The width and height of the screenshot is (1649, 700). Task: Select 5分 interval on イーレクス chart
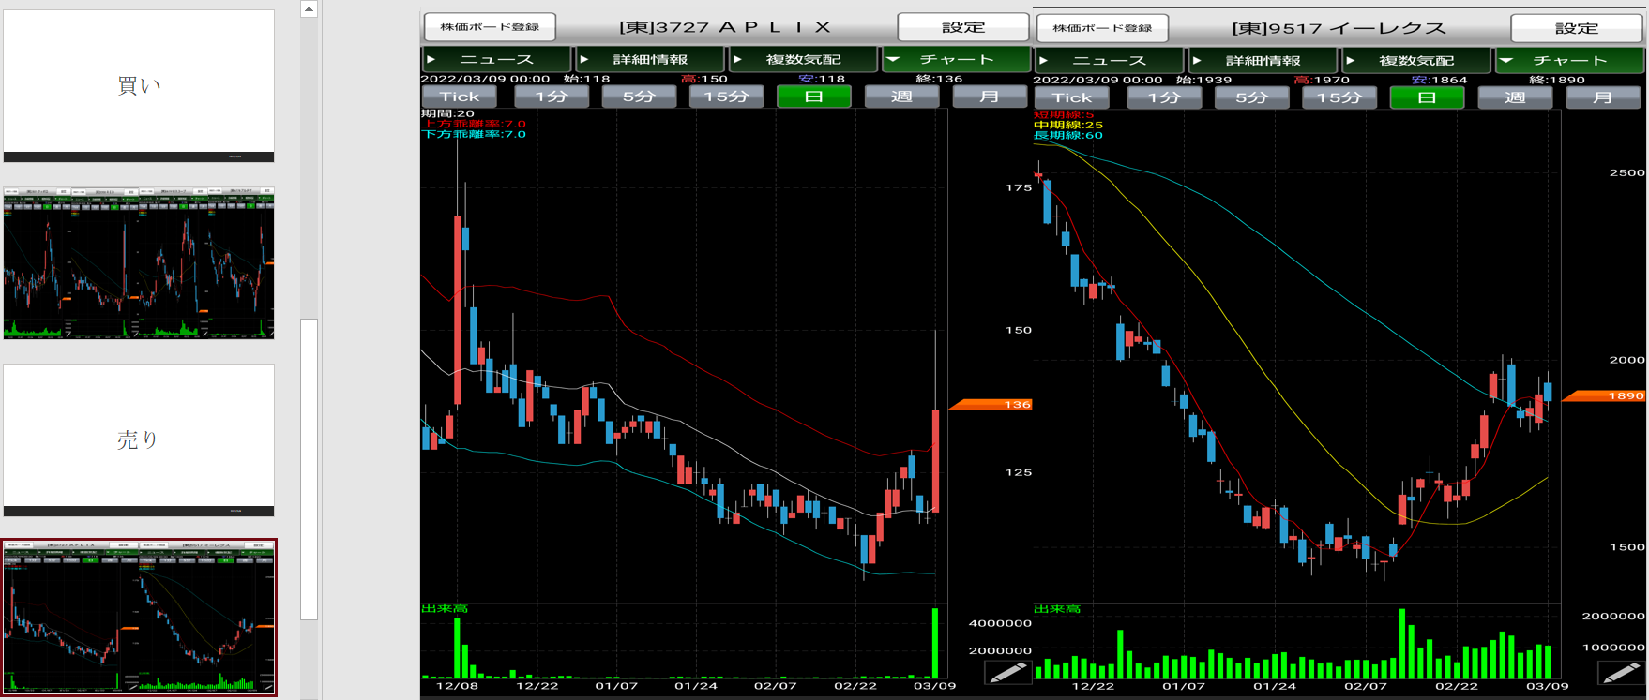[x=1251, y=97]
